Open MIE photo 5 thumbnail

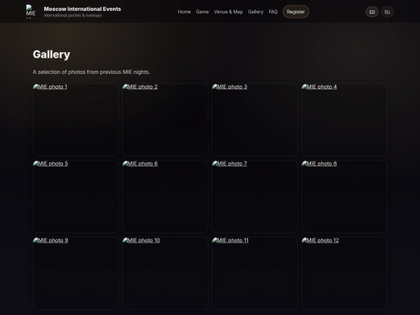click(x=75, y=196)
